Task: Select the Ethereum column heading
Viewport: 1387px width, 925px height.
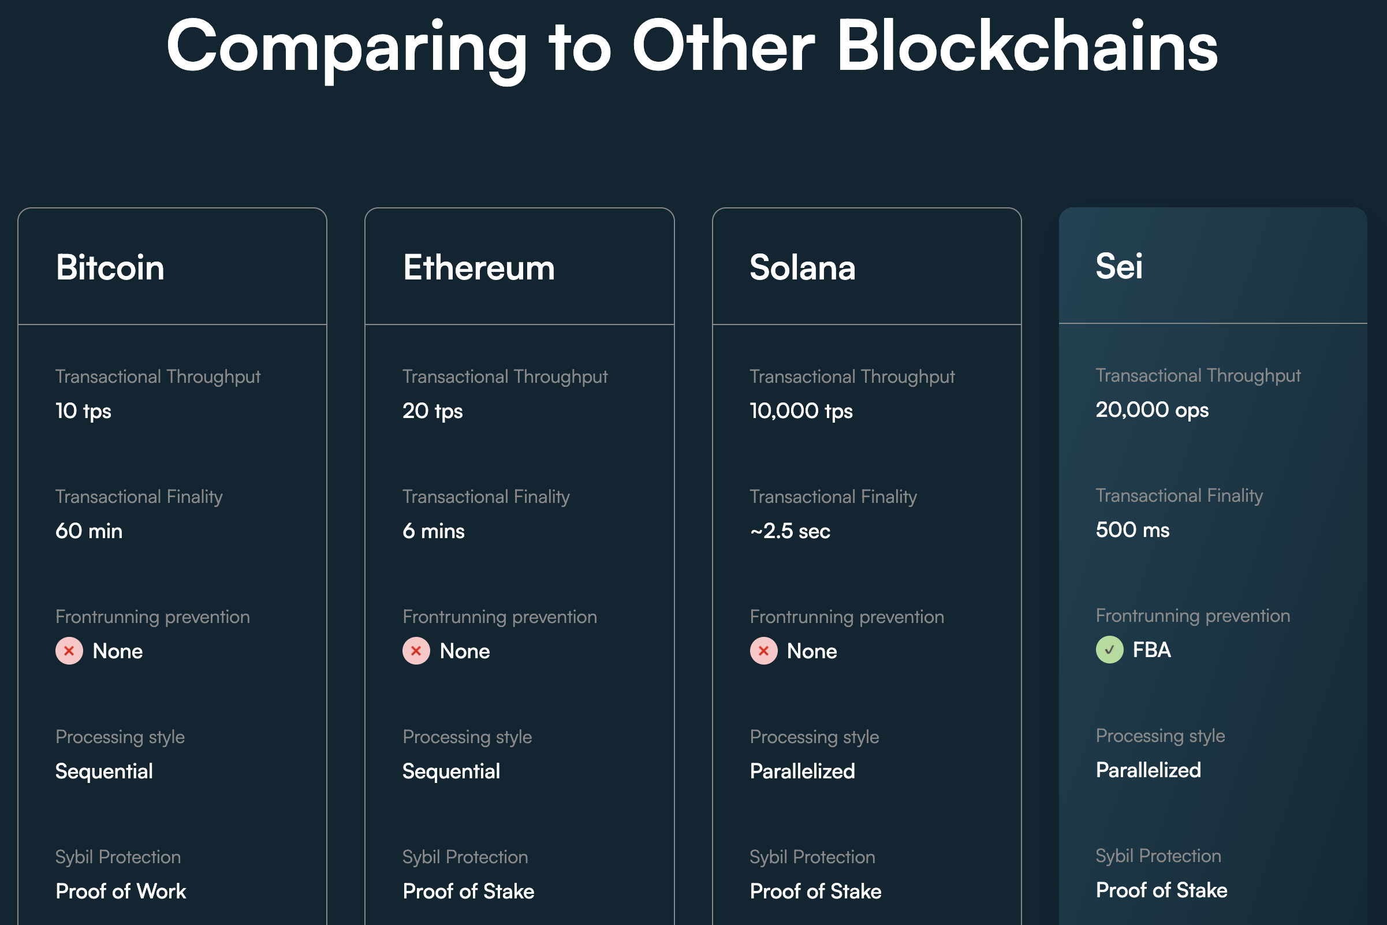Action: tap(479, 267)
